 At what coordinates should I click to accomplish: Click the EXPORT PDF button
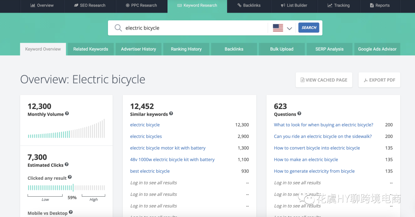[x=379, y=80]
